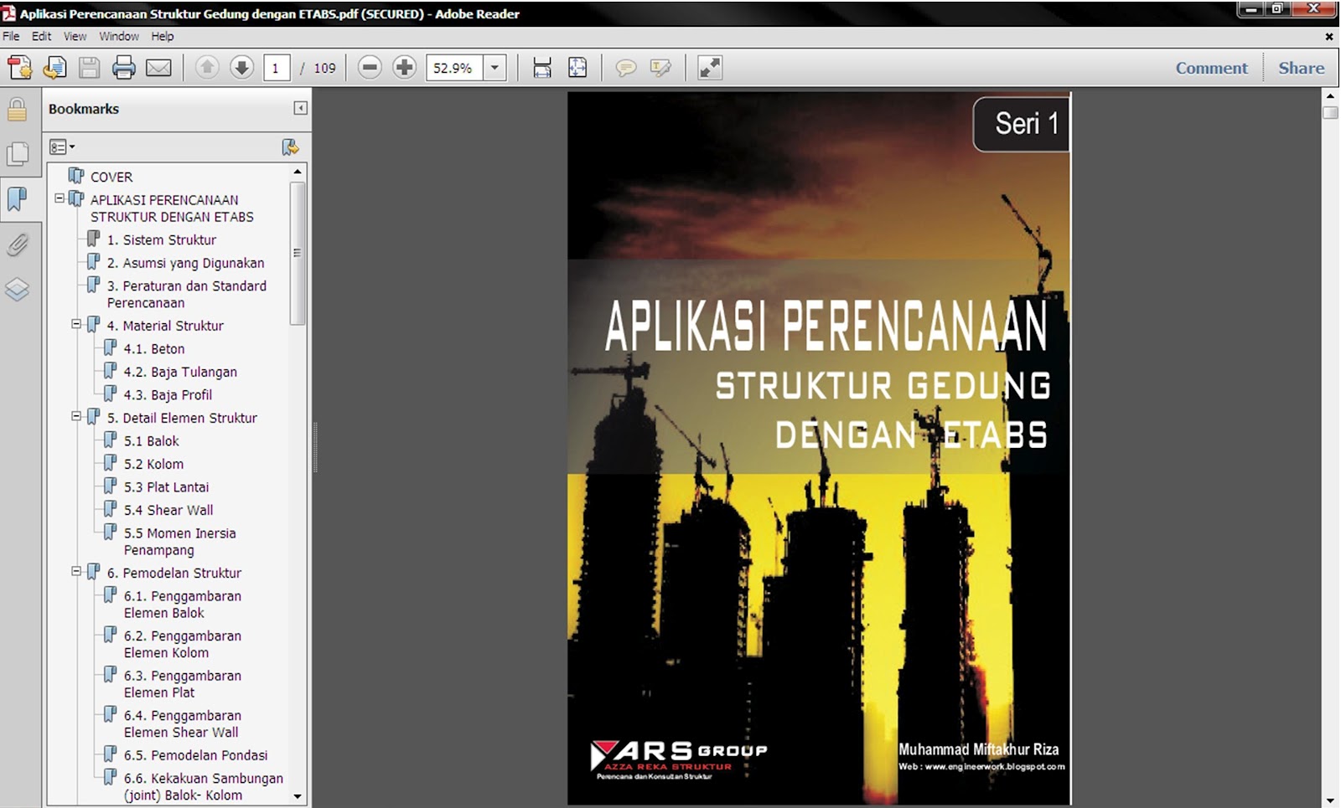
Task: Open Security Settings padlock panel
Action: (x=17, y=110)
